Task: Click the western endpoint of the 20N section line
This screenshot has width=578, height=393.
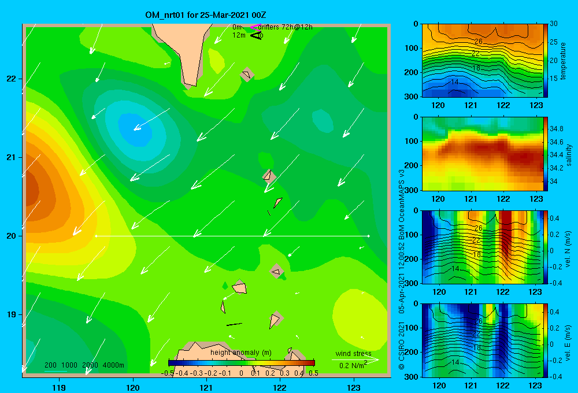Action: click(96, 236)
